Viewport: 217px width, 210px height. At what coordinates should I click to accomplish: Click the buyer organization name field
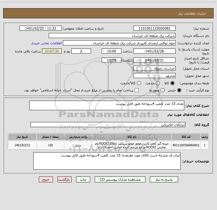point(112,36)
